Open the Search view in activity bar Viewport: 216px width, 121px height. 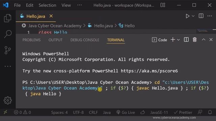7,34
